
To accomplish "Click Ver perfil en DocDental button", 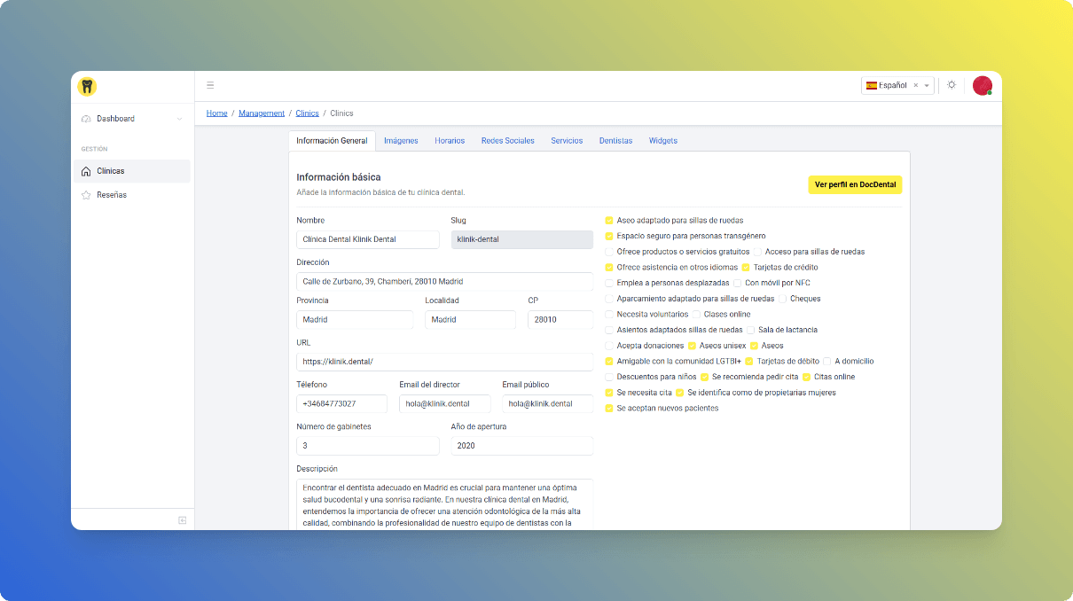I will (x=855, y=184).
